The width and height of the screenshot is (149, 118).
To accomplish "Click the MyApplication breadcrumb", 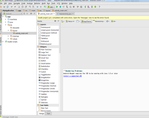I will click(7, 10).
